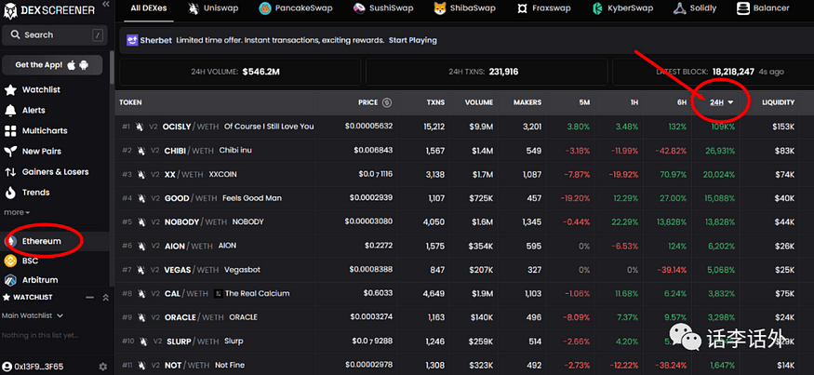Open the Main Watchlist dropdown
This screenshot has height=375, width=814.
click(33, 315)
